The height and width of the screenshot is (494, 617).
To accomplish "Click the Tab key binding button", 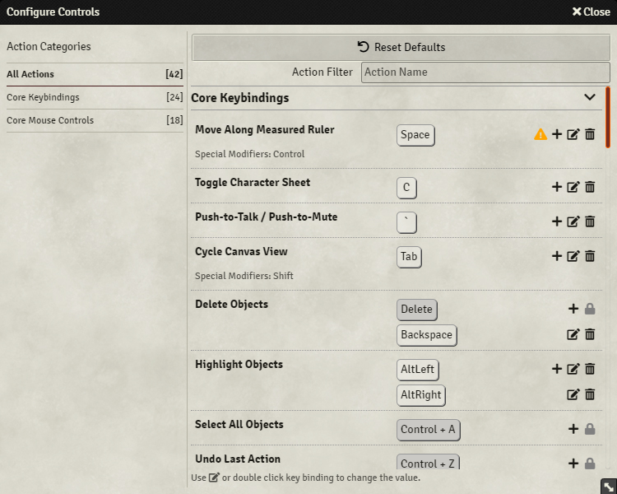I will click(409, 257).
